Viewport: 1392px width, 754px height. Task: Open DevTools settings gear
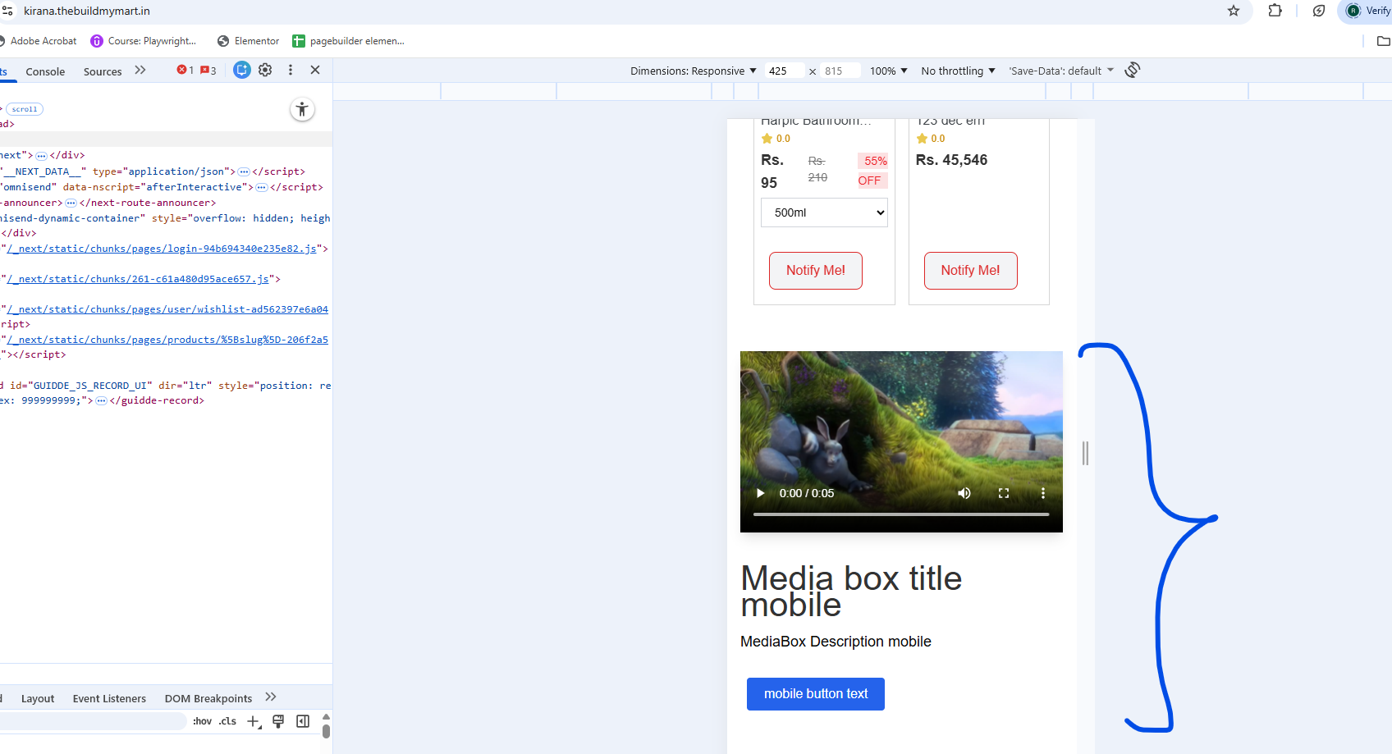pyautogui.click(x=265, y=71)
